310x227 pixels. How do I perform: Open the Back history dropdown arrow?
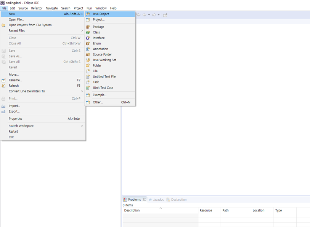tap(149, 15)
